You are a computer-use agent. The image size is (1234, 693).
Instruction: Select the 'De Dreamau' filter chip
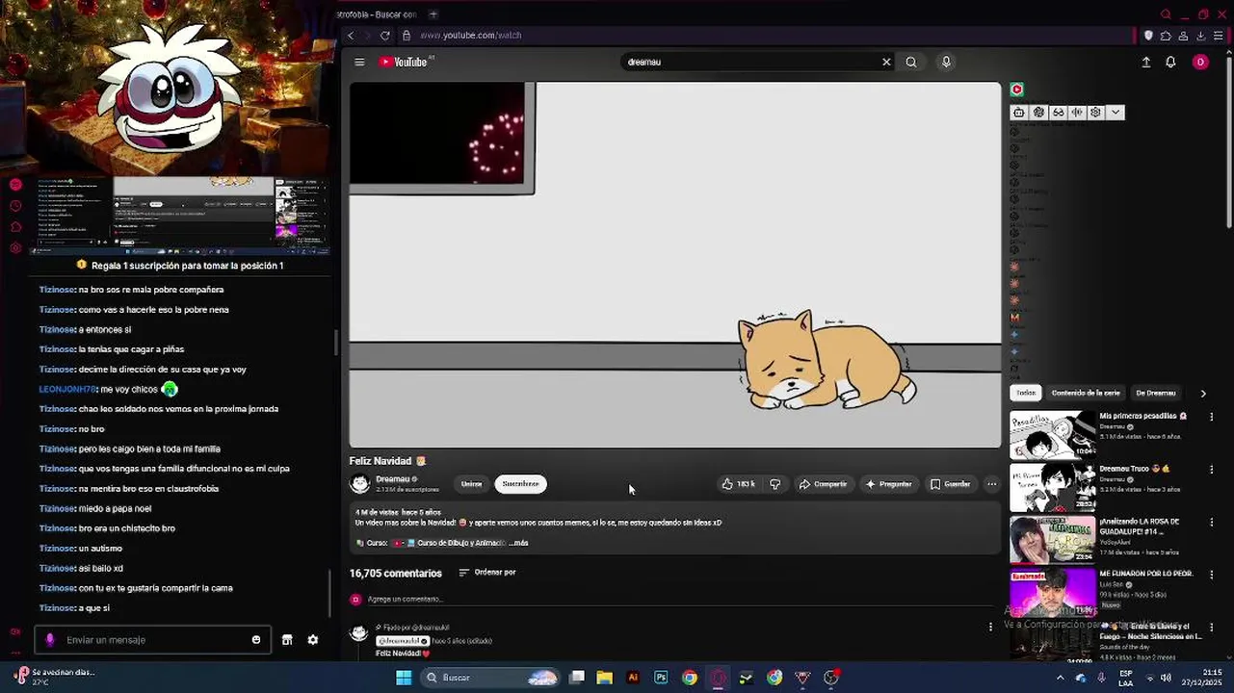click(x=1155, y=393)
